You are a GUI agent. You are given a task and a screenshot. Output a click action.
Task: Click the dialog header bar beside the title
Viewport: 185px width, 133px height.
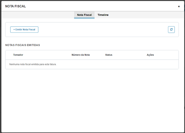(101, 6)
